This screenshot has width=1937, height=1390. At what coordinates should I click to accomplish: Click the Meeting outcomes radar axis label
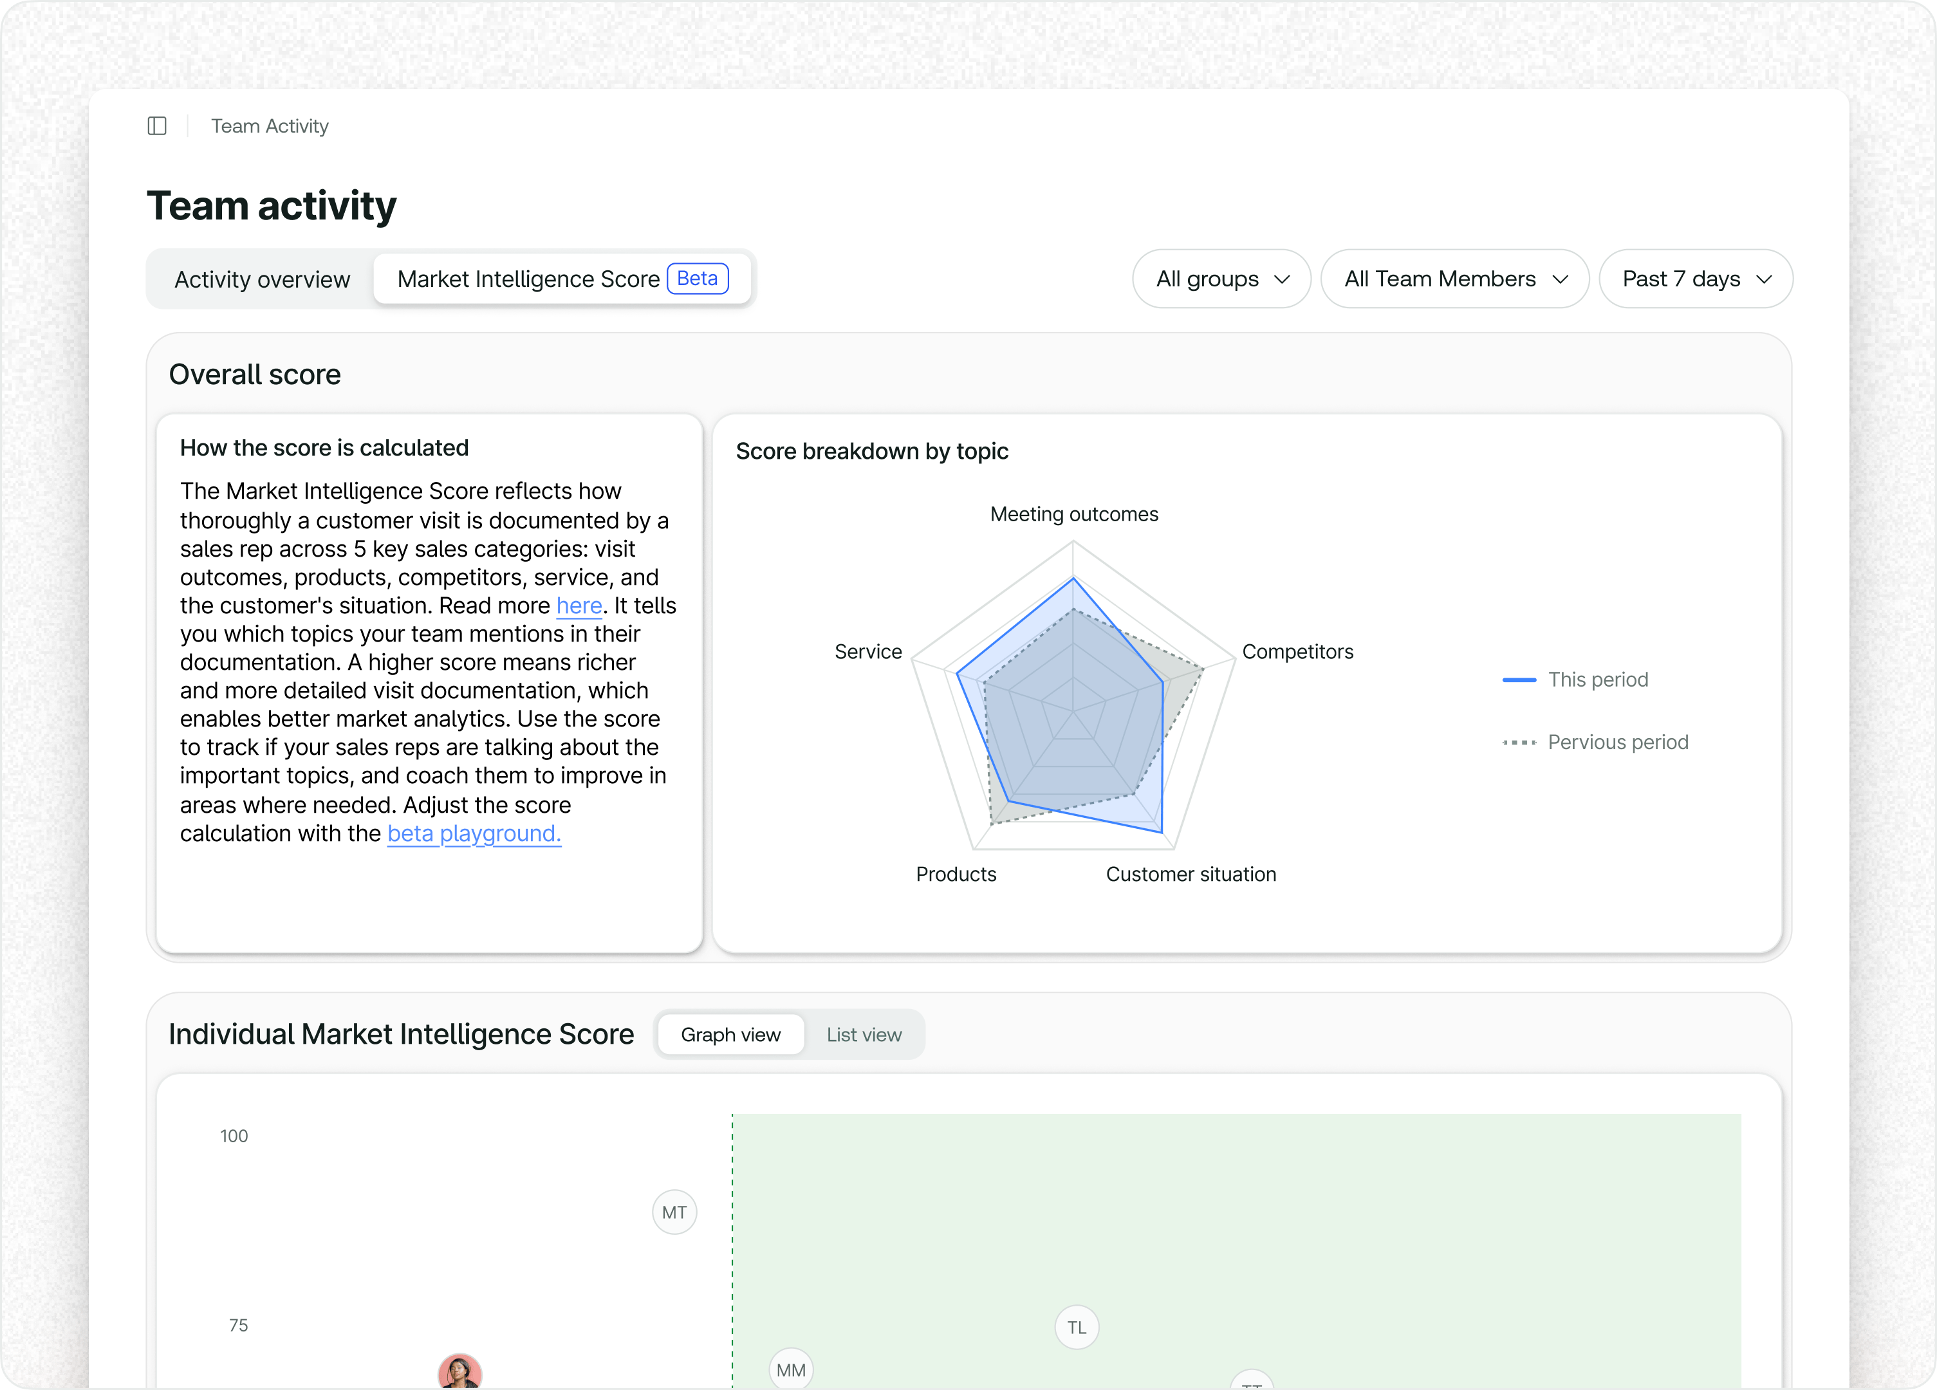click(1073, 514)
